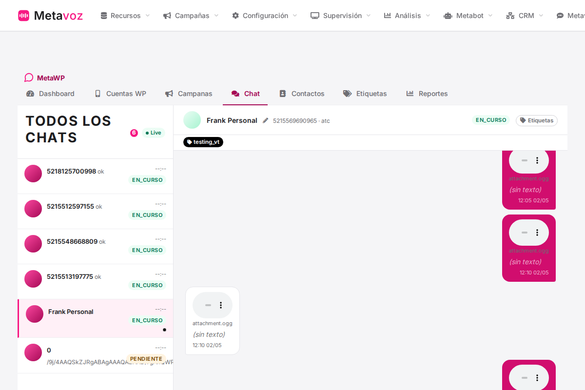Open options on incoming audio message
The image size is (585, 390).
coord(221,305)
